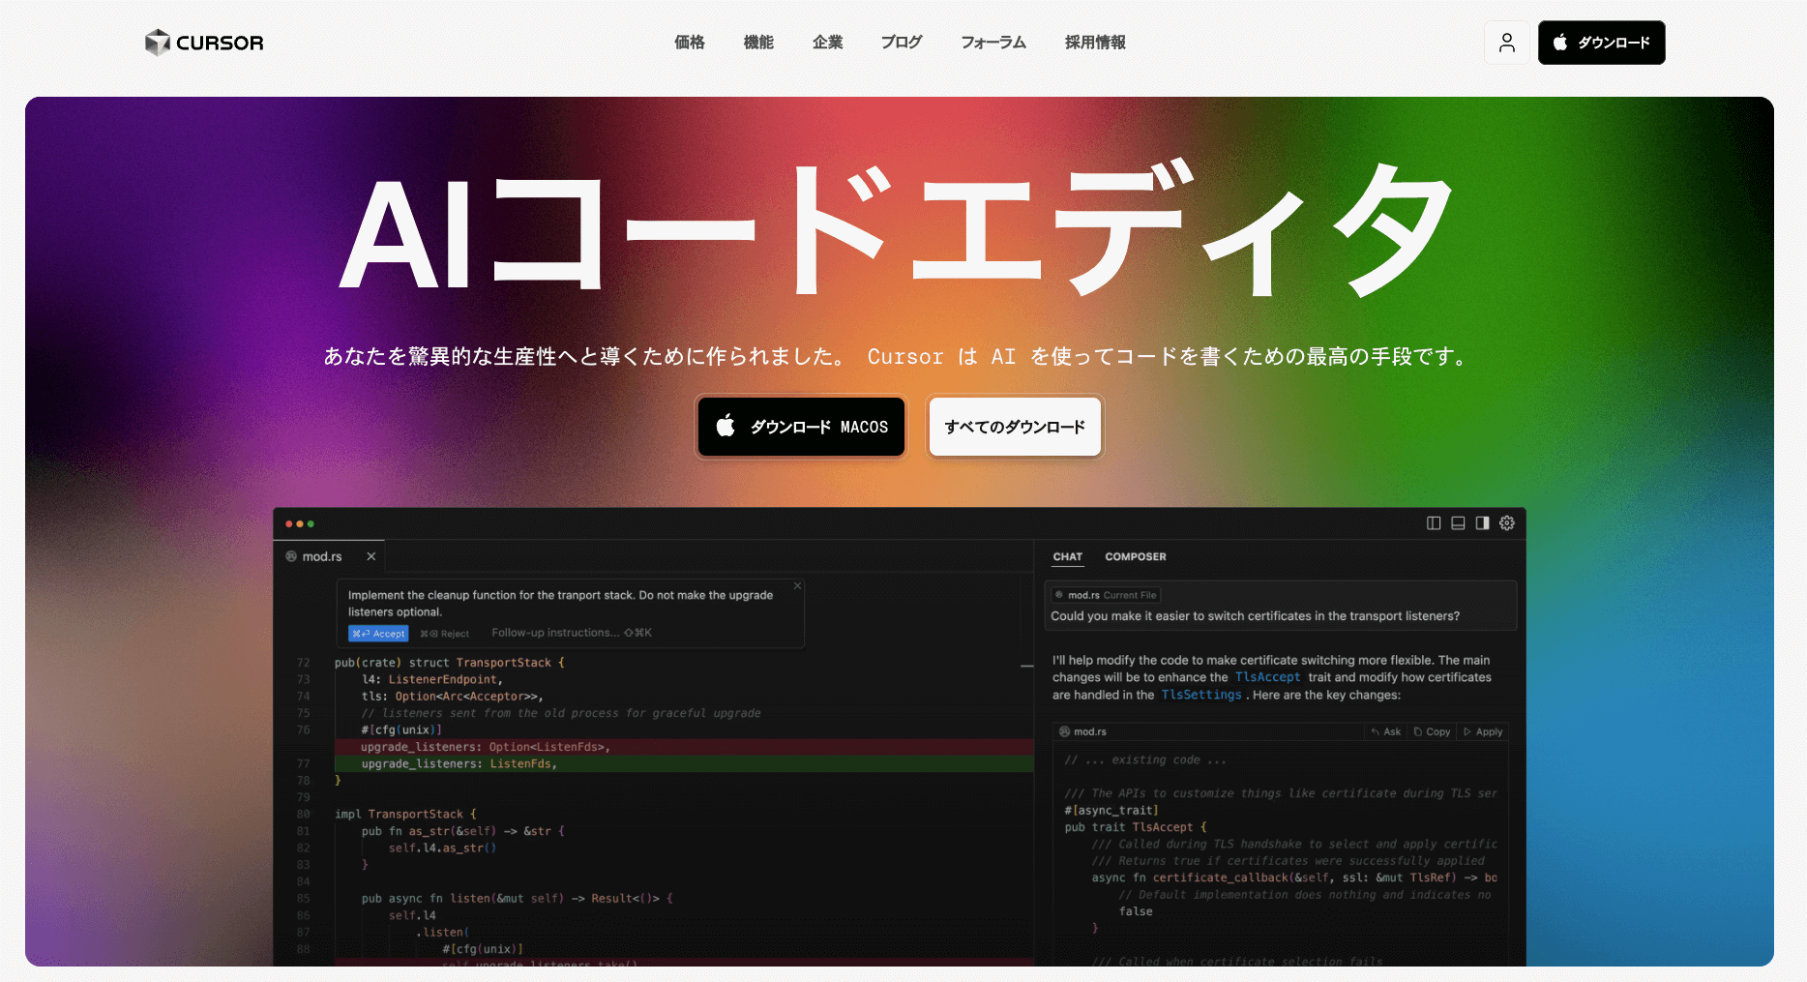Screen dimensions: 1807x982
Task: Click Ask on the mod.rs code block
Action: point(1385,732)
